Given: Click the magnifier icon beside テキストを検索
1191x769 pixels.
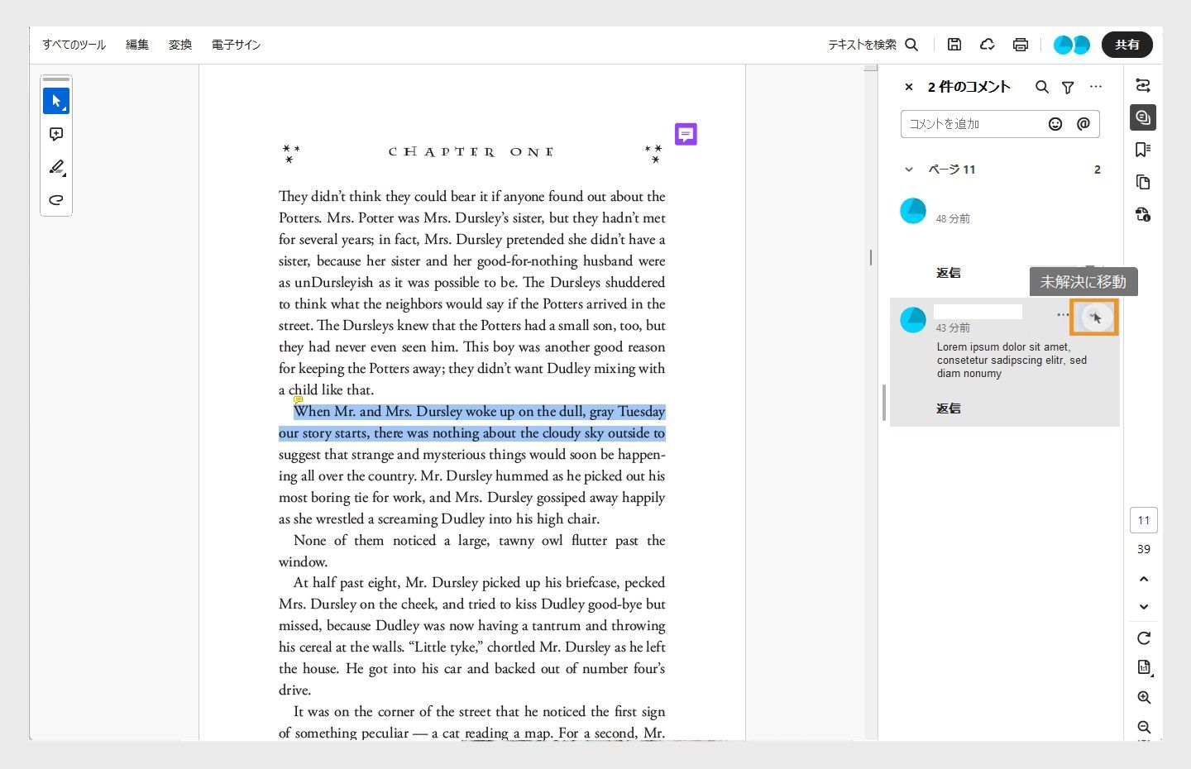Looking at the screenshot, I should (x=911, y=45).
